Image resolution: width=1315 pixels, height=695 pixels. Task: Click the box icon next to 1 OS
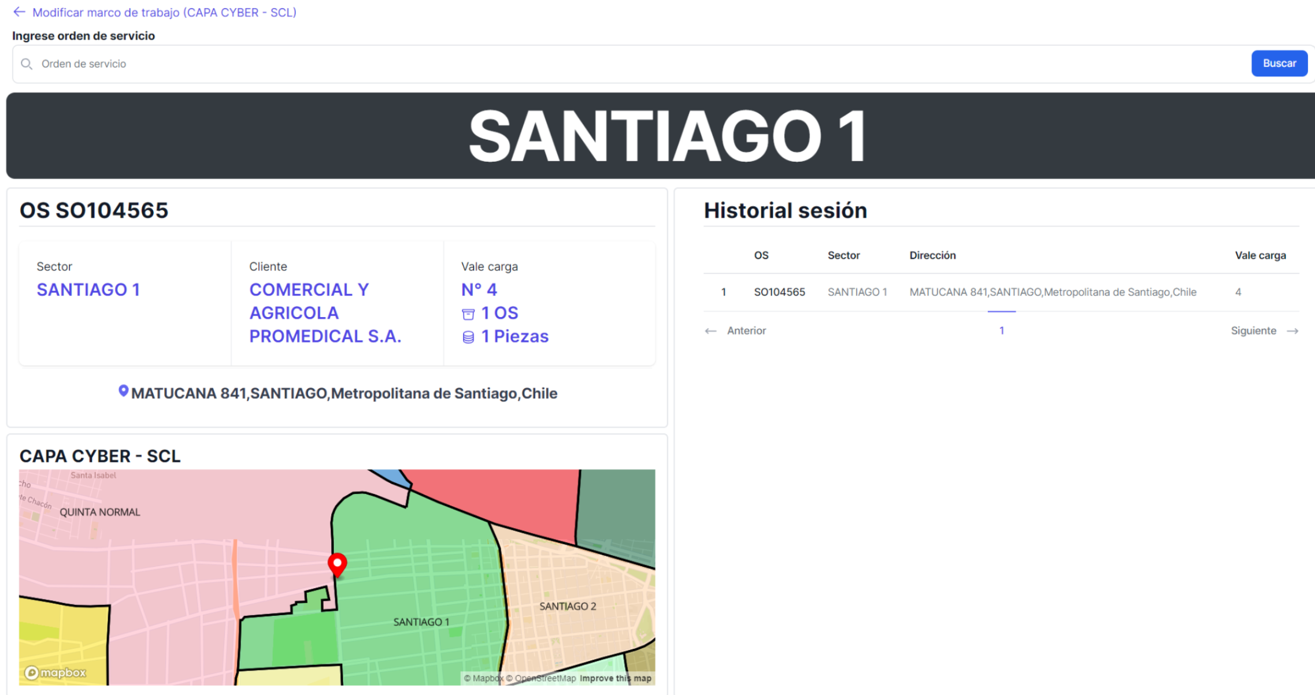coord(468,314)
